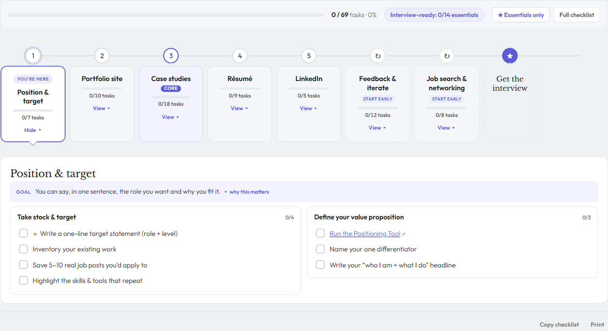Click Copy checklist
The width and height of the screenshot is (608, 331).
(x=559, y=325)
